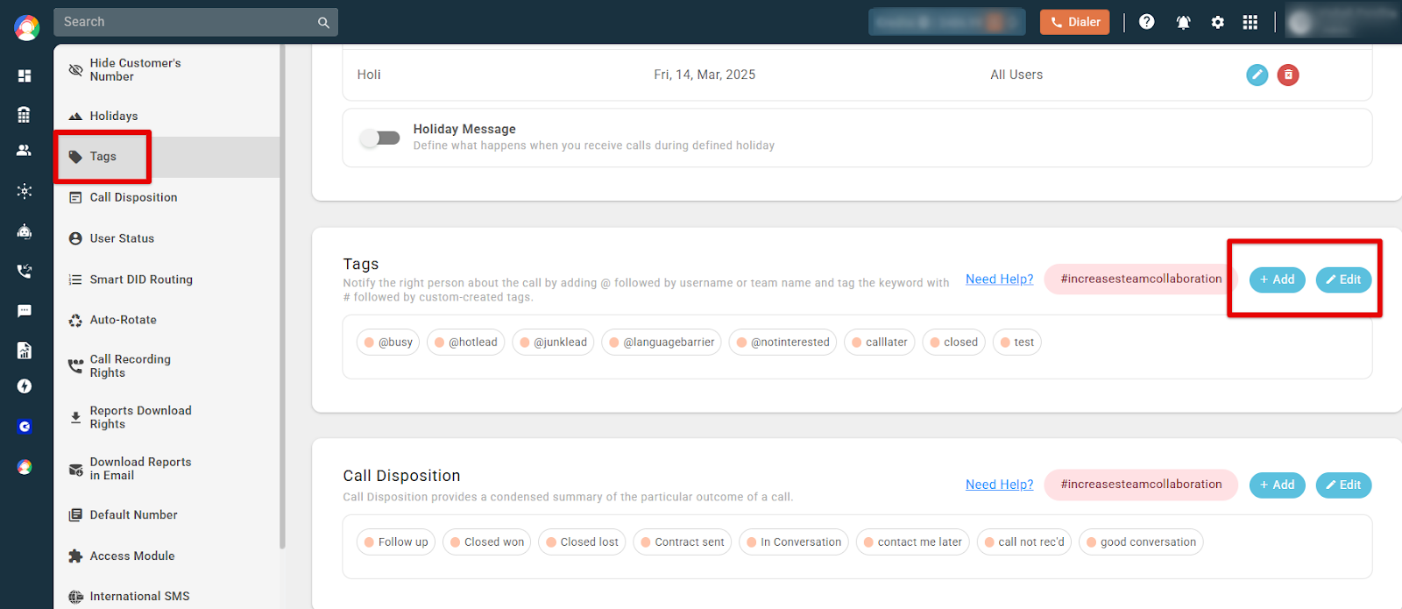Viewport: 1402px width, 609px height.
Task: Click the Search input field
Action: pos(195,22)
